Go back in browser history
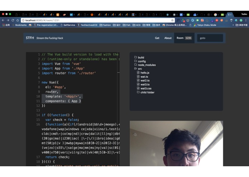The width and height of the screenshot is (249, 177). click(x=3, y=20)
